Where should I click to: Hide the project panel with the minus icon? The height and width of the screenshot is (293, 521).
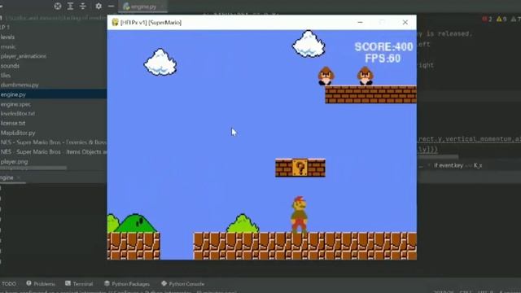click(111, 6)
